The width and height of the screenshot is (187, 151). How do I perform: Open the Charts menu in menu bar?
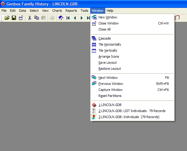(x=57, y=11)
